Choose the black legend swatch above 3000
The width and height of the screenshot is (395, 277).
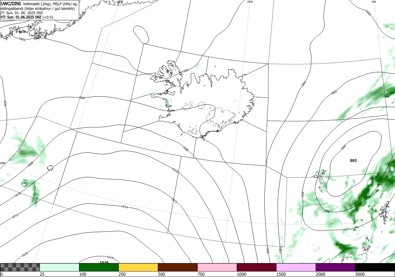click(375, 267)
